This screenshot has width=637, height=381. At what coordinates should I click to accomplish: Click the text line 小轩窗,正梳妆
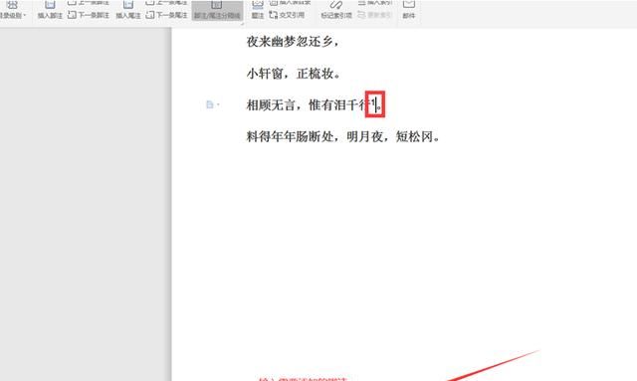pos(294,74)
